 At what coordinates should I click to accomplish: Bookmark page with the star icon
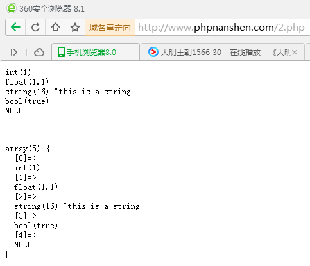(75, 27)
